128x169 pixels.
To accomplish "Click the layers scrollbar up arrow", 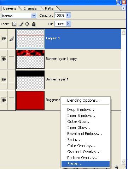I will click(123, 32).
